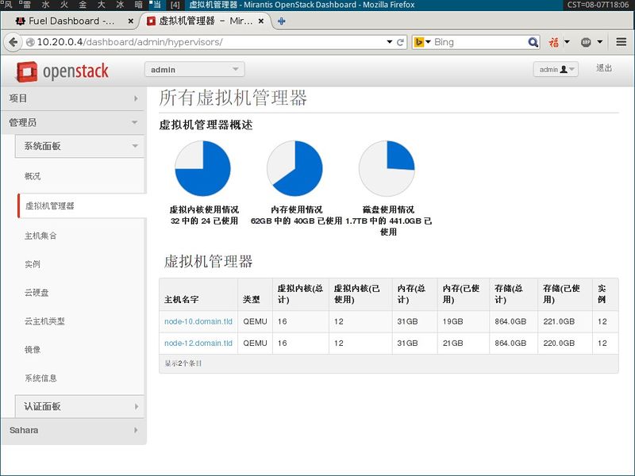Screen dimensions: 635x476
Task: Open the node-10.domain.tld hypervisor link
Action: 198,322
